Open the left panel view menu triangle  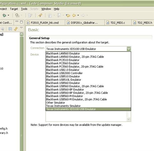(x=21, y=28)
